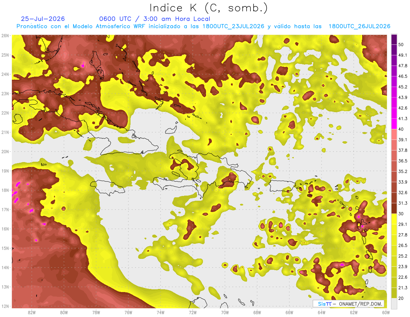The width and height of the screenshot is (410, 317).
Task: Select the "16N" latitude label
Action: (5, 229)
